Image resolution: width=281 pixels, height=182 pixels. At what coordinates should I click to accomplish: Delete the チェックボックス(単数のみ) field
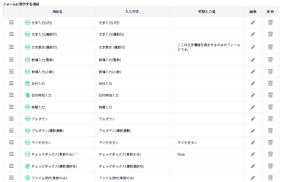[270, 154]
